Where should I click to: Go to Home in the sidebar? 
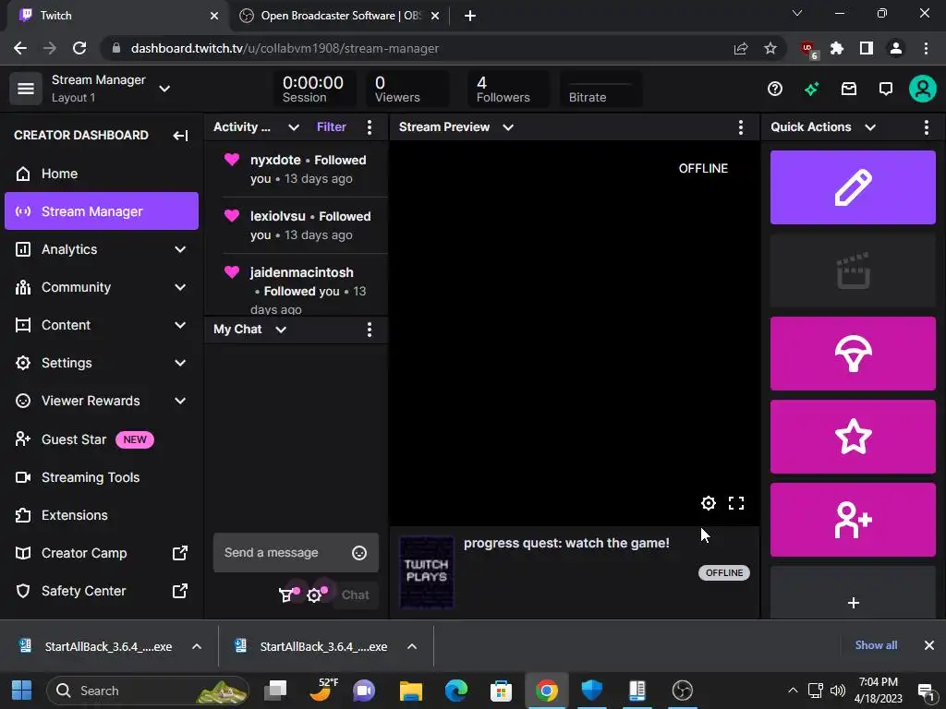click(x=102, y=174)
